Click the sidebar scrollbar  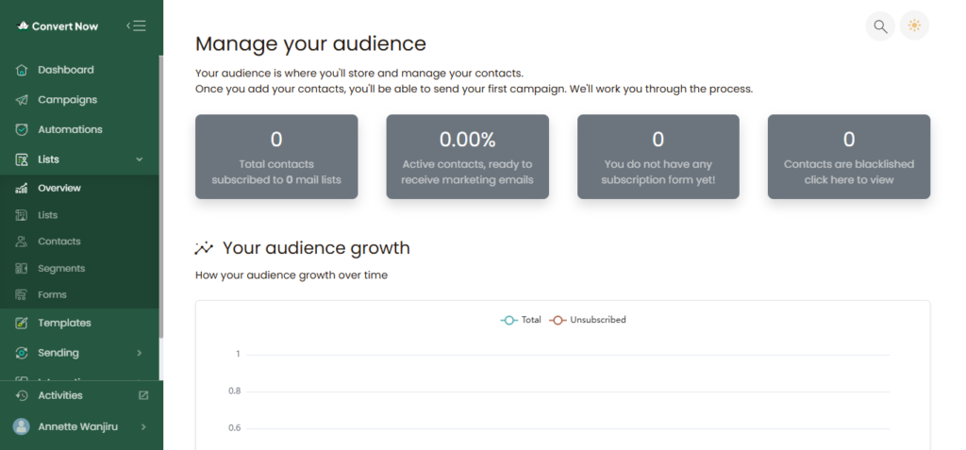[161, 196]
